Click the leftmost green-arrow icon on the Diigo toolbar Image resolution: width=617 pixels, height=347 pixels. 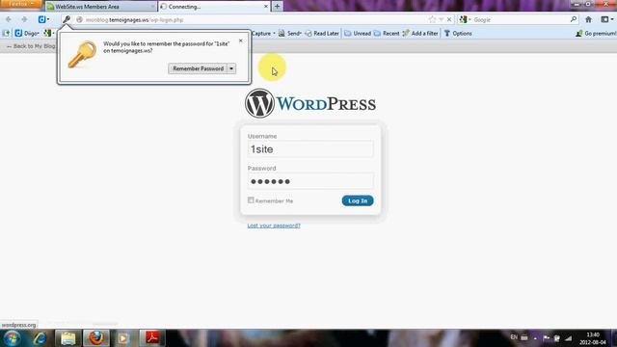click(x=7, y=34)
